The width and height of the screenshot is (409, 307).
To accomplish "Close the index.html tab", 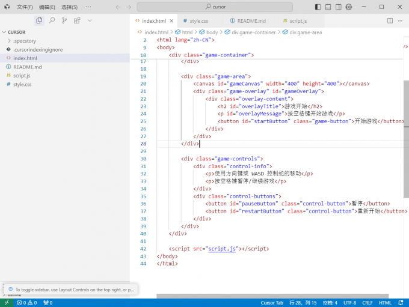I will (x=171, y=21).
